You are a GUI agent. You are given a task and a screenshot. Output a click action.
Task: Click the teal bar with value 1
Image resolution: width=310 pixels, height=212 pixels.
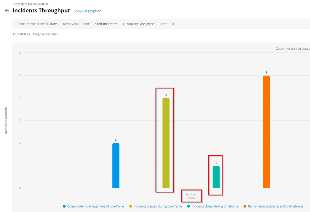pyautogui.click(x=216, y=177)
